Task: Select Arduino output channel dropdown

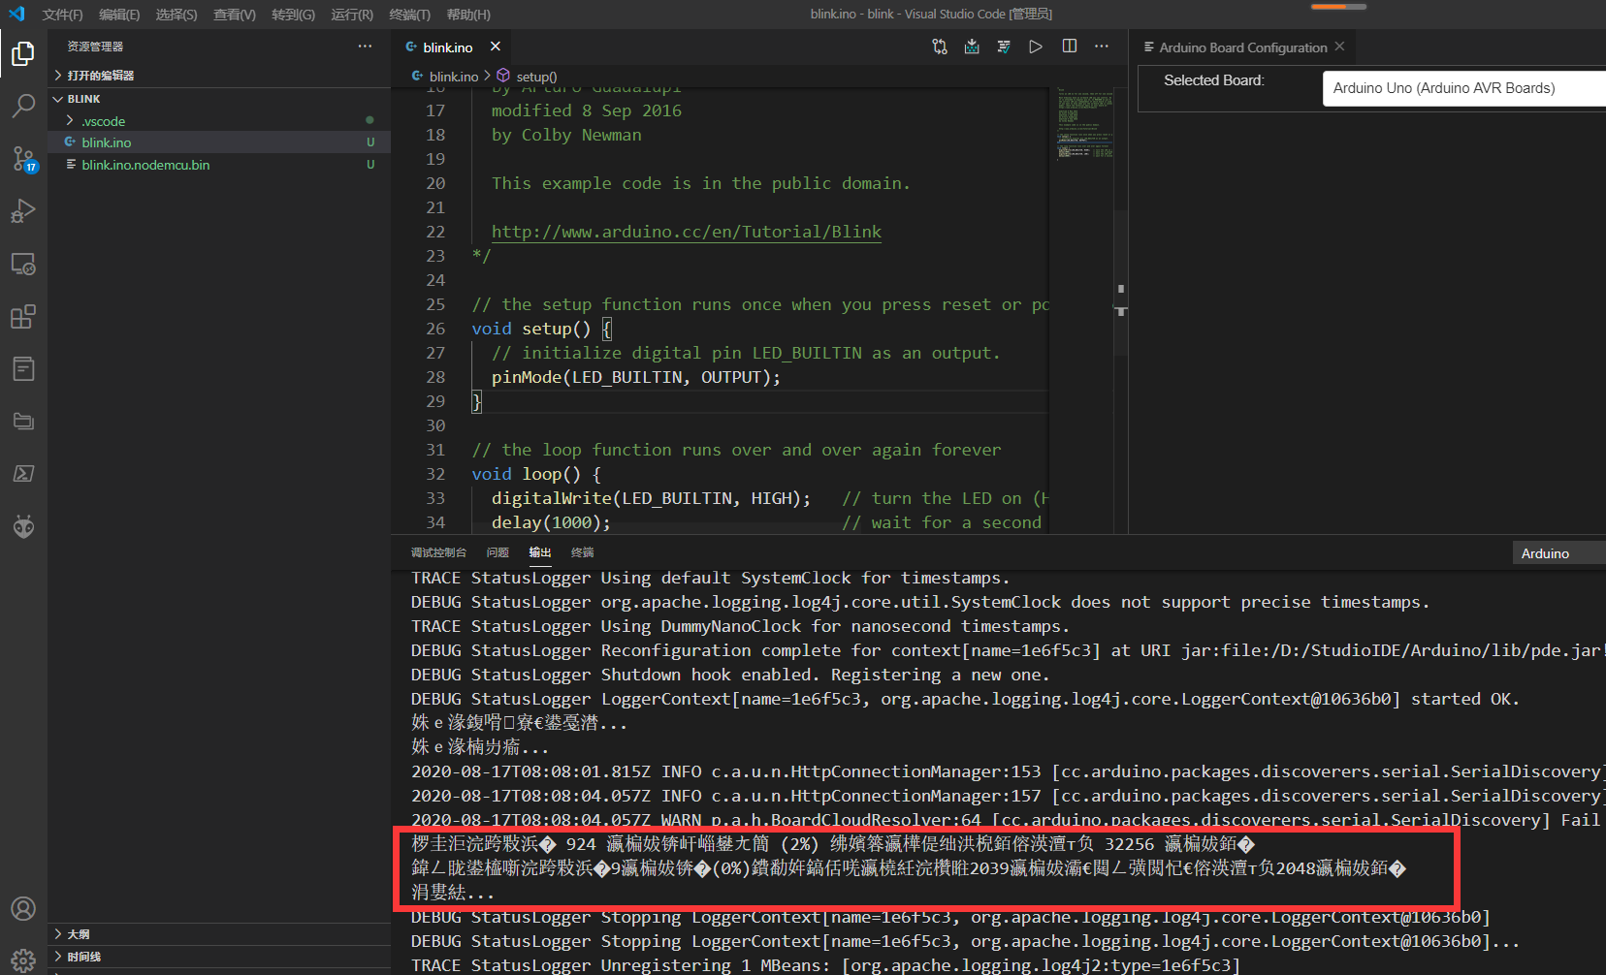Action: point(1557,553)
